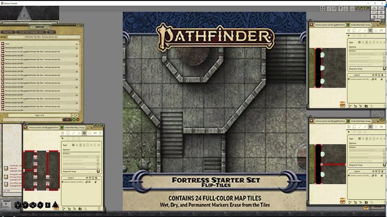Image resolution: width=387 pixels, height=217 pixels.
Task: Toggle the eye icon in set 004 Layers header
Action: point(87,178)
